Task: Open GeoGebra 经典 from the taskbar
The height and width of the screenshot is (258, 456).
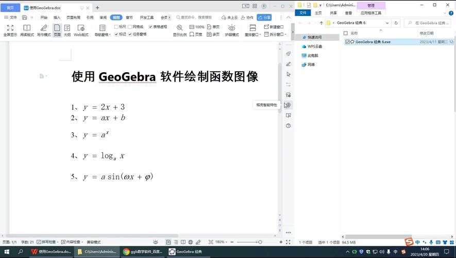Action: [x=188, y=252]
